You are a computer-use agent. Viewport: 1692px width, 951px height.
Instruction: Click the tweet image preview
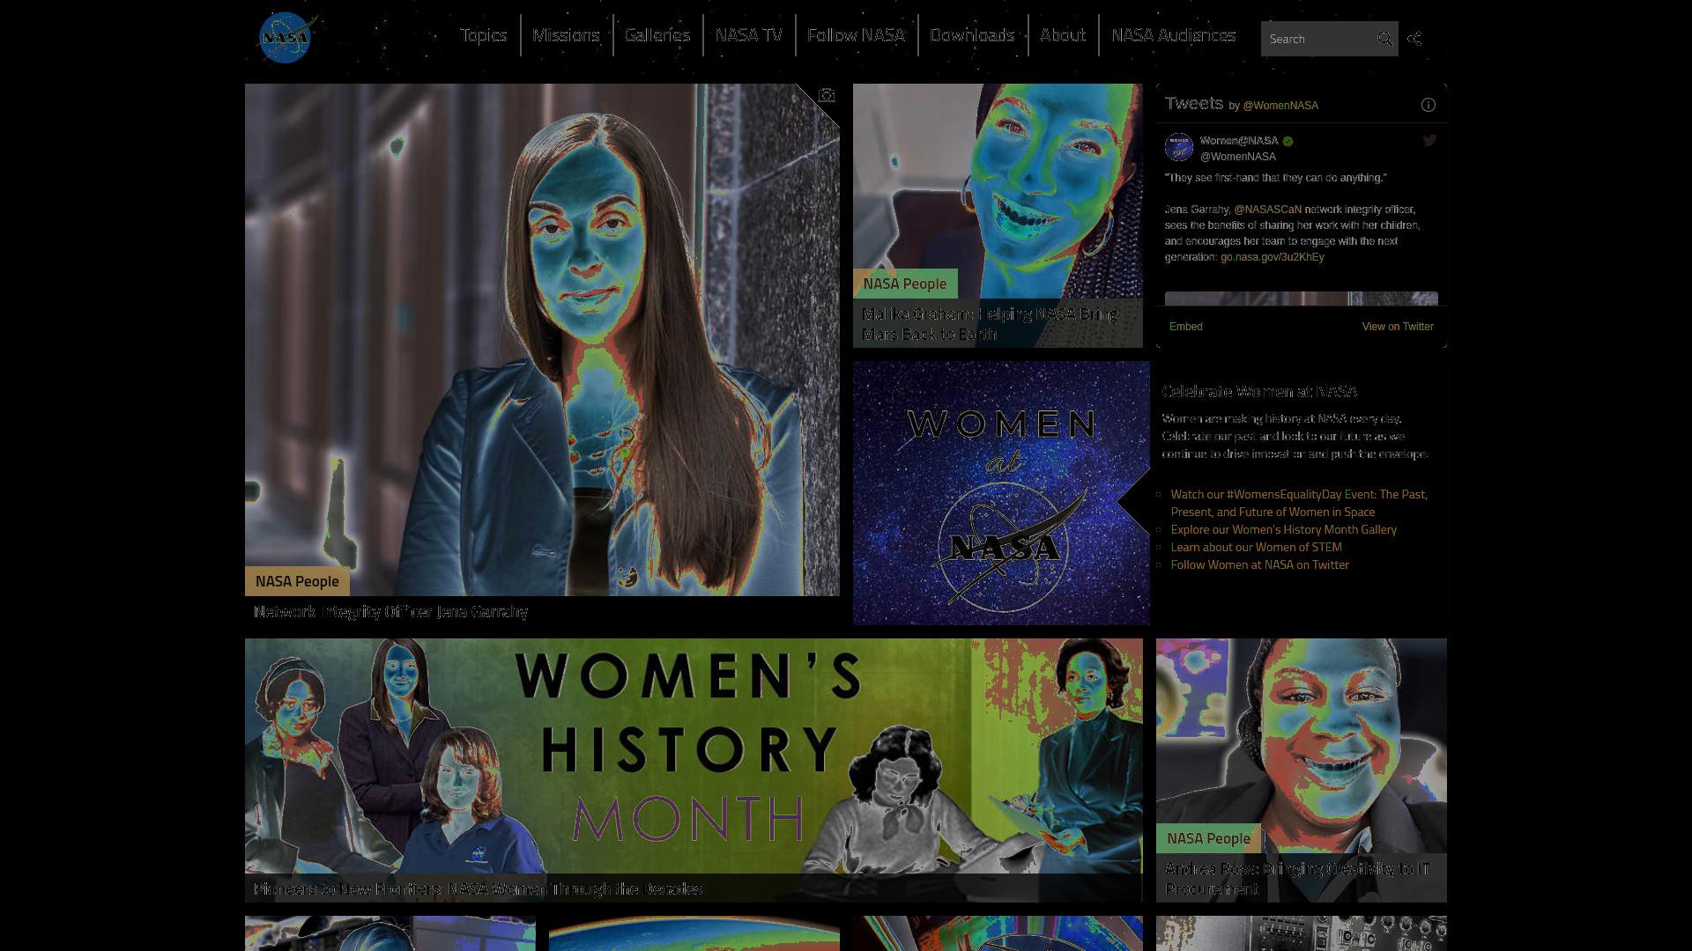[x=1302, y=299]
